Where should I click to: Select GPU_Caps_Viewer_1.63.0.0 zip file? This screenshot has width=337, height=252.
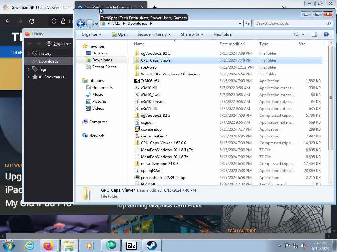163,143
